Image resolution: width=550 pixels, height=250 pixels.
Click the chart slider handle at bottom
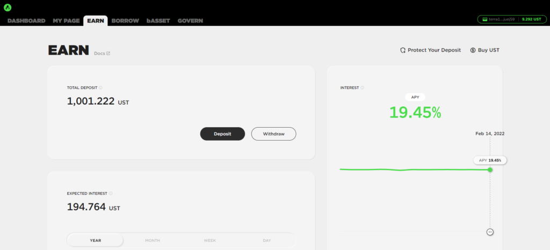point(490,232)
